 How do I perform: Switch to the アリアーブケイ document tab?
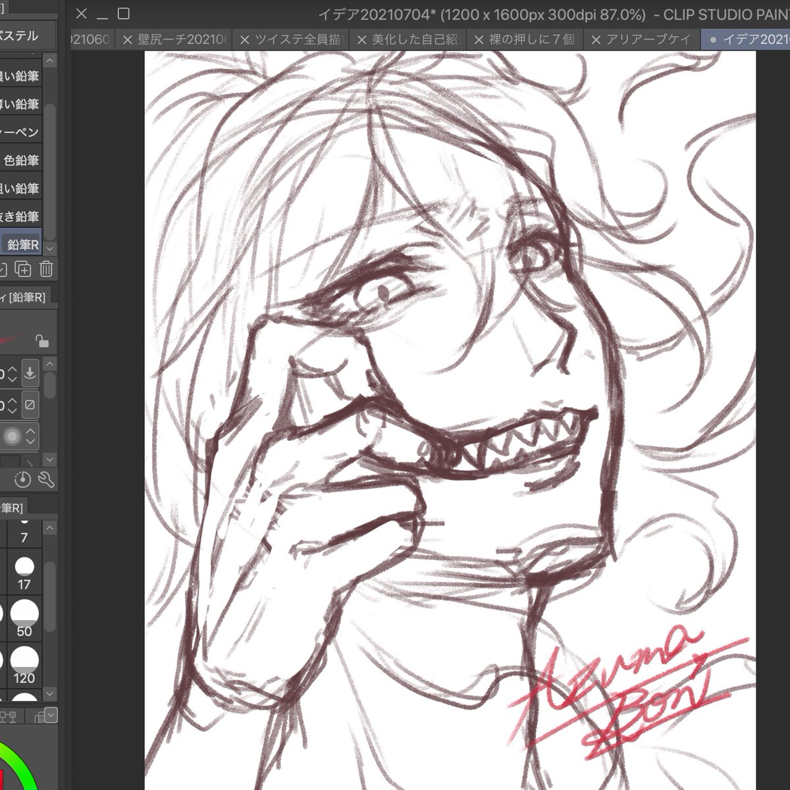(643, 39)
